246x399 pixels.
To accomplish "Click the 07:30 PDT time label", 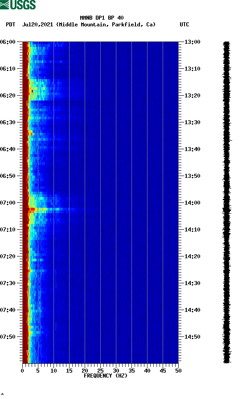I will (x=8, y=283).
